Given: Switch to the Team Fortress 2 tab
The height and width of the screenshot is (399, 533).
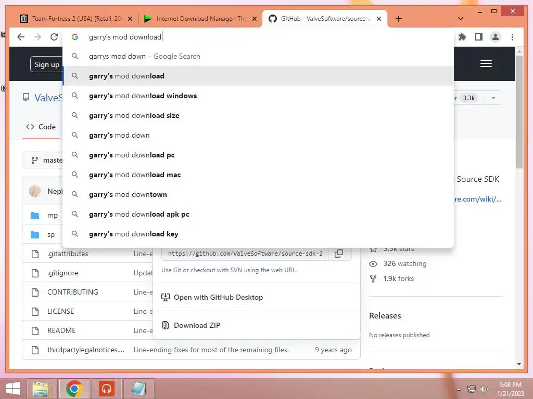Looking at the screenshot, I should click(x=77, y=19).
